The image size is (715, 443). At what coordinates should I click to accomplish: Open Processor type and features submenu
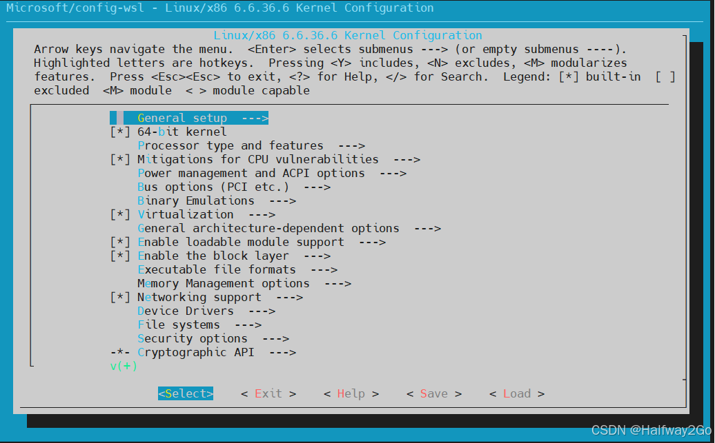[251, 145]
